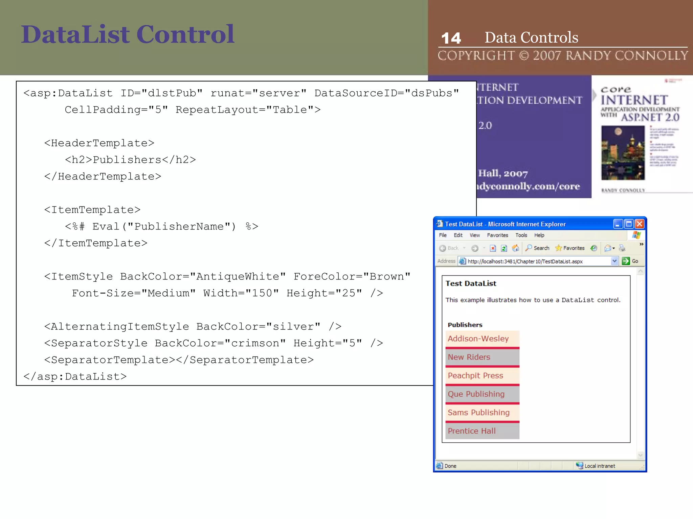Click the Mail envelope icon
This screenshot has height=519, width=693.
[x=608, y=248]
